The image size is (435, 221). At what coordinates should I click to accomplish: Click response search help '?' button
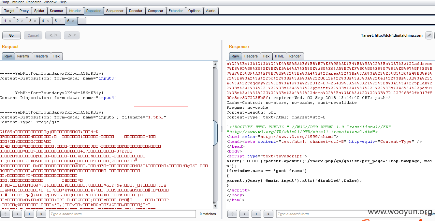[232, 214]
